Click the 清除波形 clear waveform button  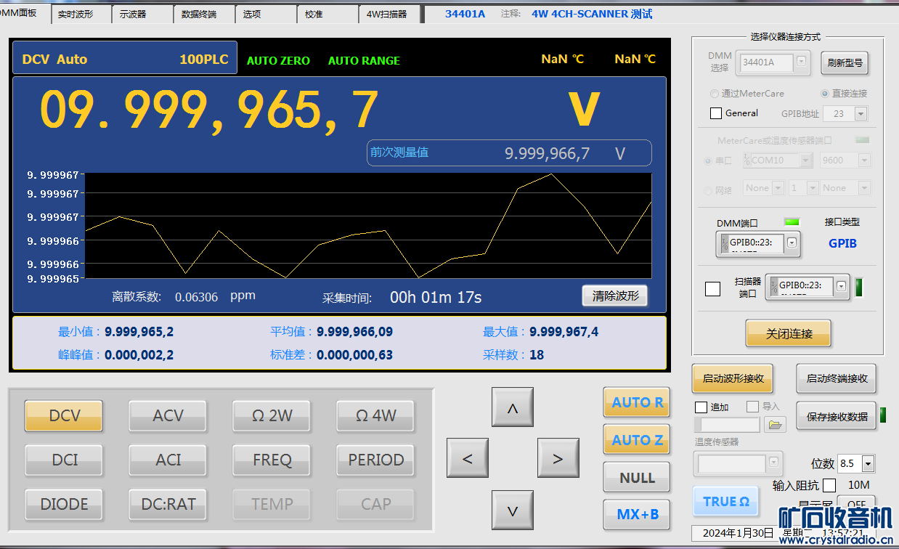(614, 296)
